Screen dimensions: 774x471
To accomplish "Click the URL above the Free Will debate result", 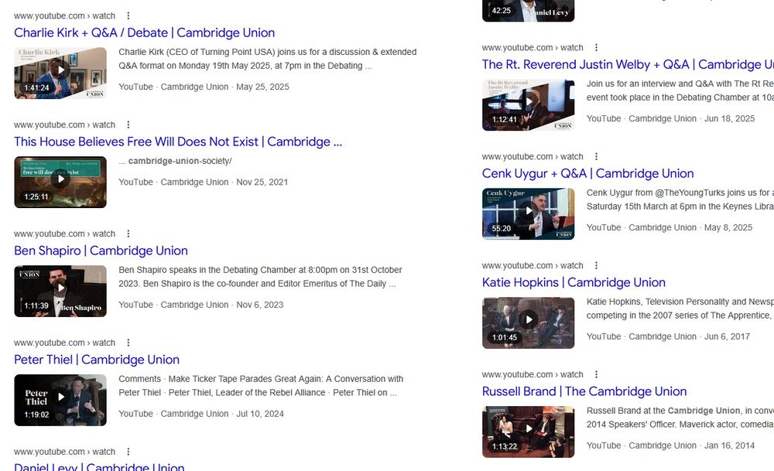I will [65, 125].
